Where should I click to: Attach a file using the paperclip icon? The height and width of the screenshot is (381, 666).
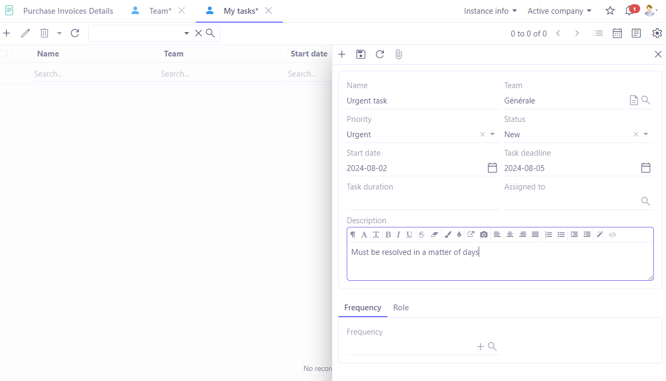pyautogui.click(x=398, y=54)
